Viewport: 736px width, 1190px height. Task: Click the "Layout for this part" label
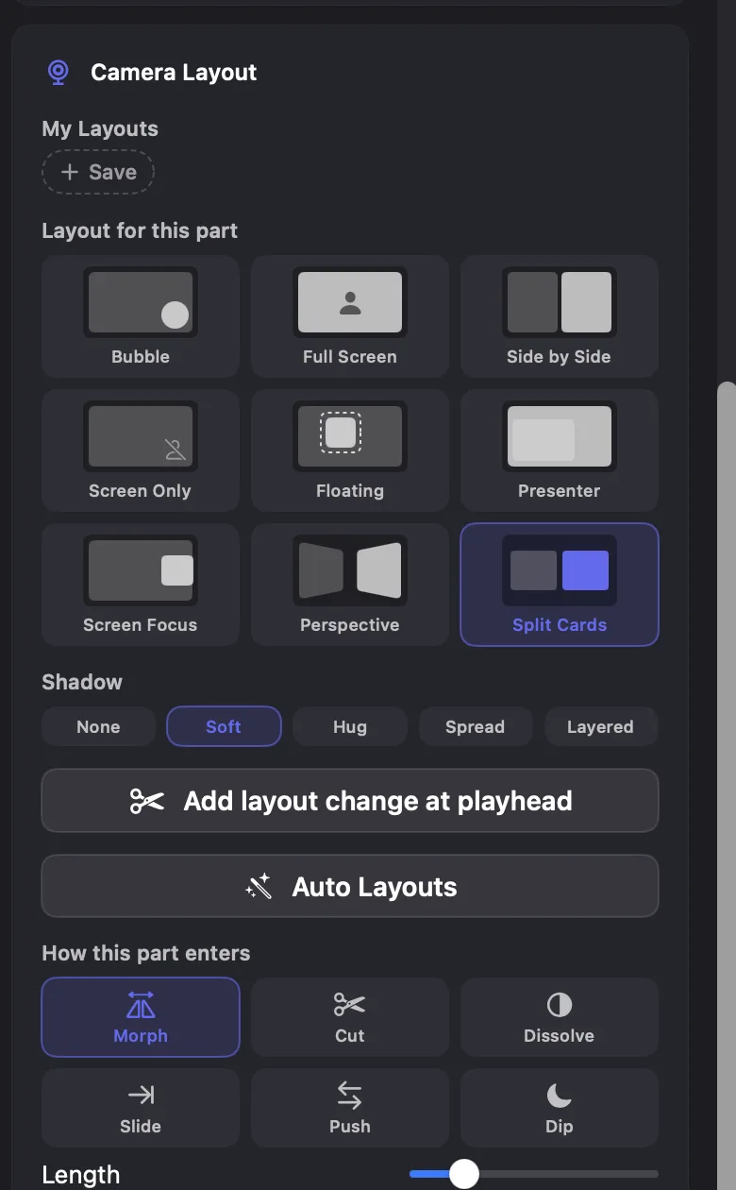pos(140,230)
